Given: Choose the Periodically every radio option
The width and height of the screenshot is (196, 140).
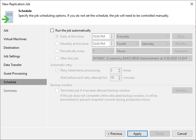Looking at the screenshot, I should pyautogui.click(x=57, y=51).
